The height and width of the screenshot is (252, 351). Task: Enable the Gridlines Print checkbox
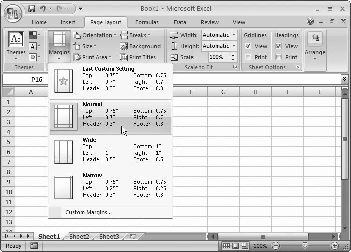[248, 57]
